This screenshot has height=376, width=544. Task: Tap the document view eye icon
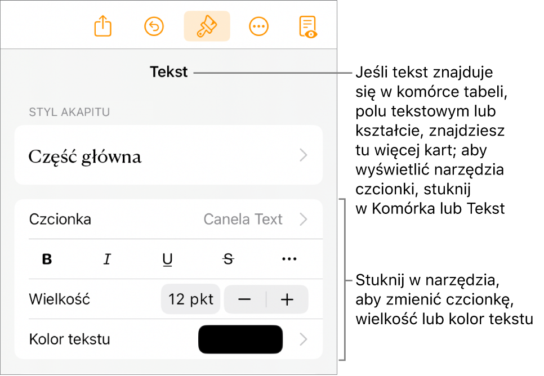coord(308,26)
